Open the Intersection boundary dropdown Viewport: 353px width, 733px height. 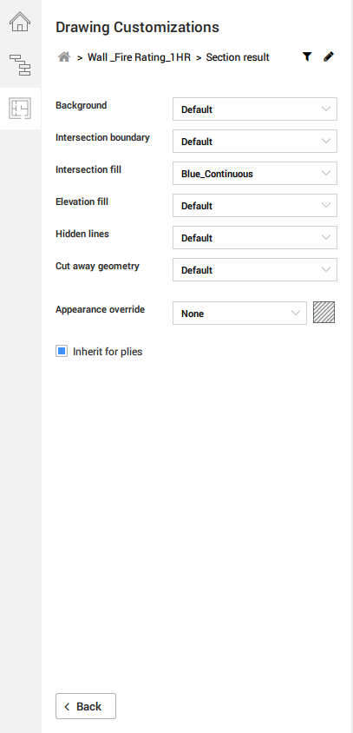(x=255, y=142)
